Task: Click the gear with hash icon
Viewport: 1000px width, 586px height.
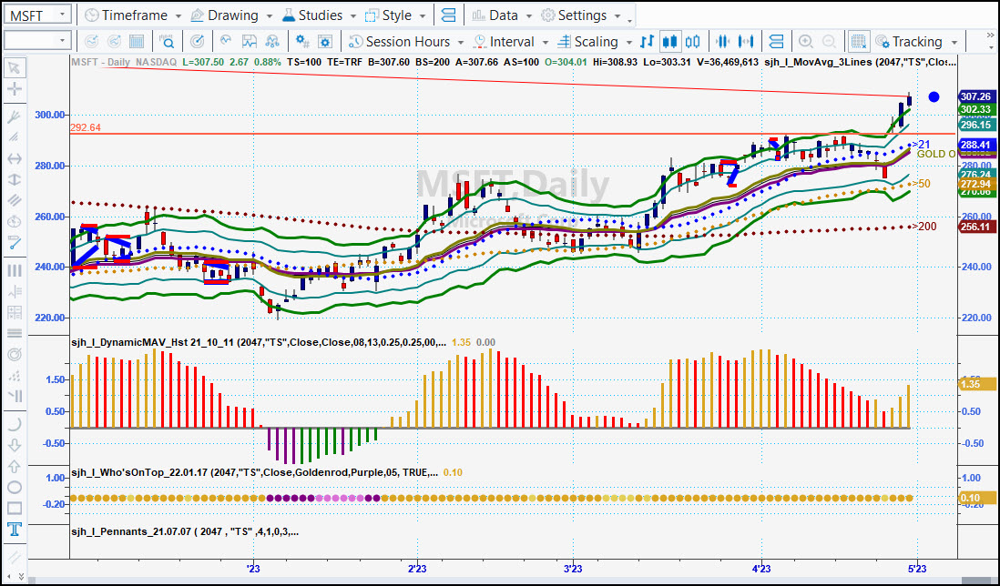Action: pos(302,42)
